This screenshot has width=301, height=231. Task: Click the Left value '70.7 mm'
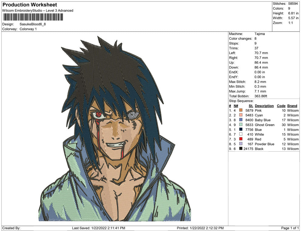(261, 53)
